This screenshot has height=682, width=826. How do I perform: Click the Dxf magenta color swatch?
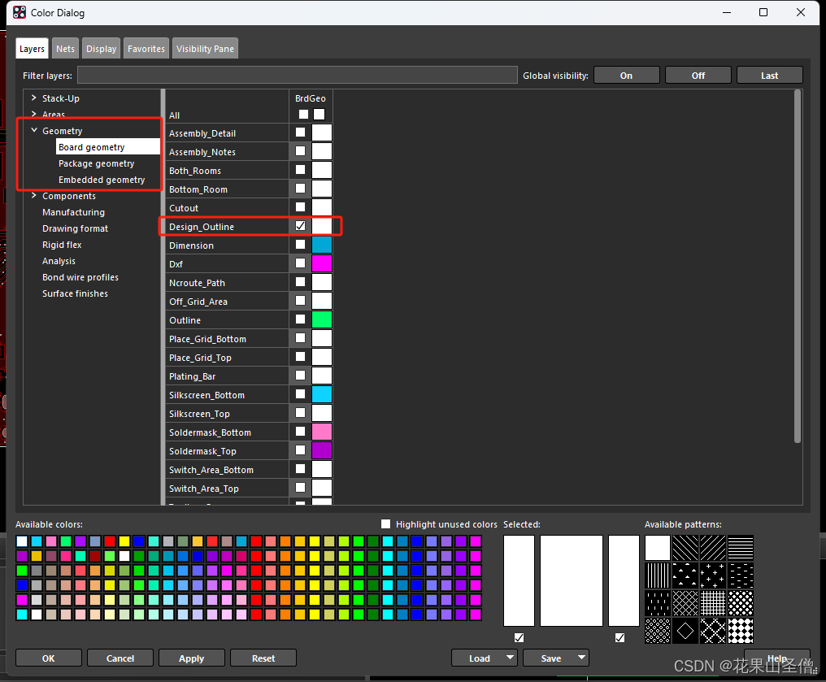coord(321,263)
